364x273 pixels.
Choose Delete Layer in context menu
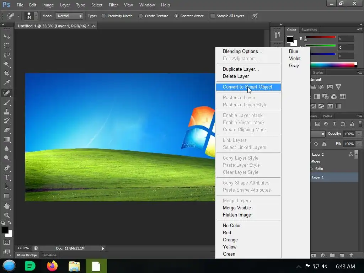pyautogui.click(x=248, y=76)
